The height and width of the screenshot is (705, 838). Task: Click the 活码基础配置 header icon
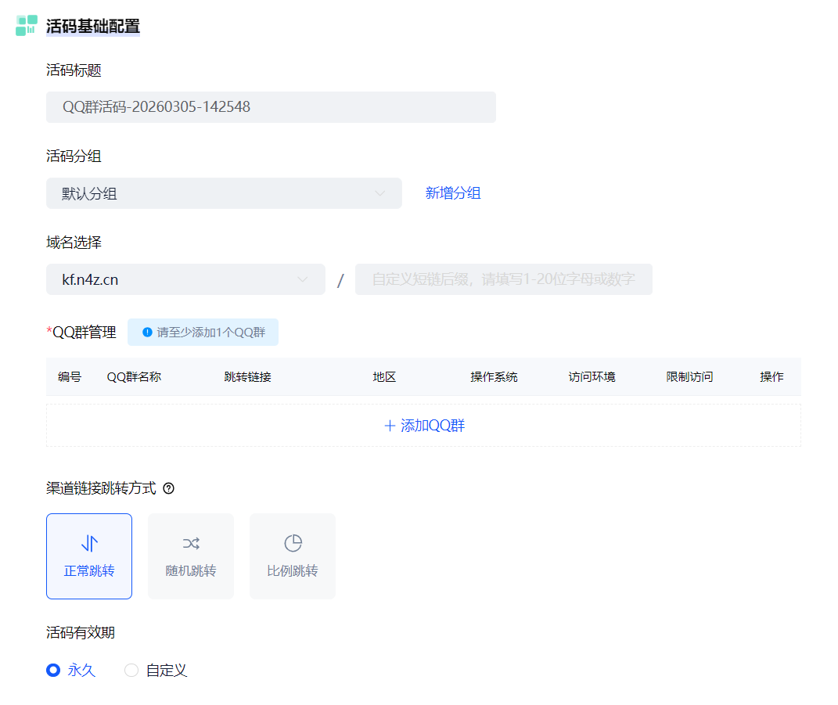pyautogui.click(x=27, y=25)
